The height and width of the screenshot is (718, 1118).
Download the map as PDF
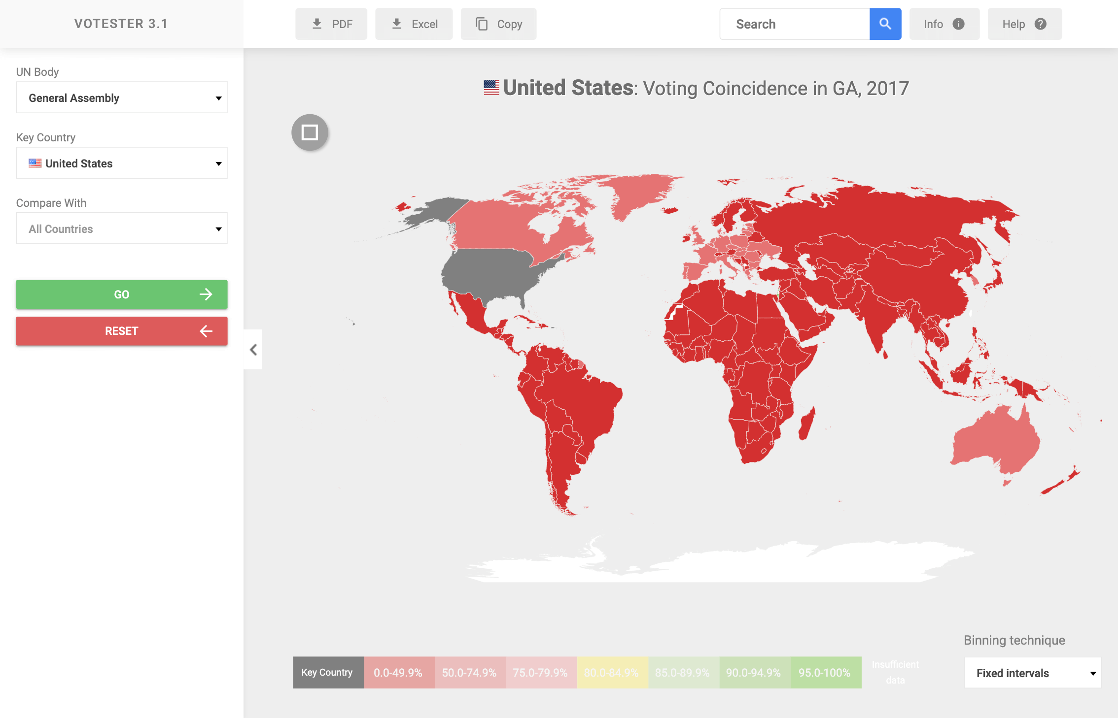331,24
